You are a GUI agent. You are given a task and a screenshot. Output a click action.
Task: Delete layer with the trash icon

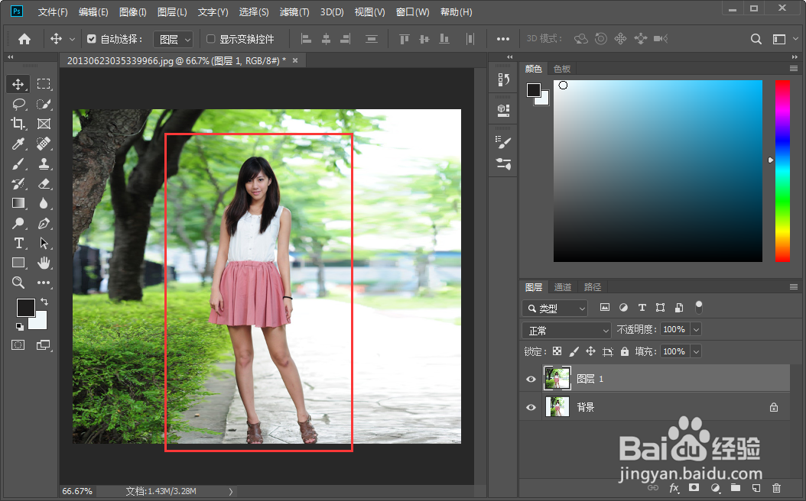pos(776,488)
